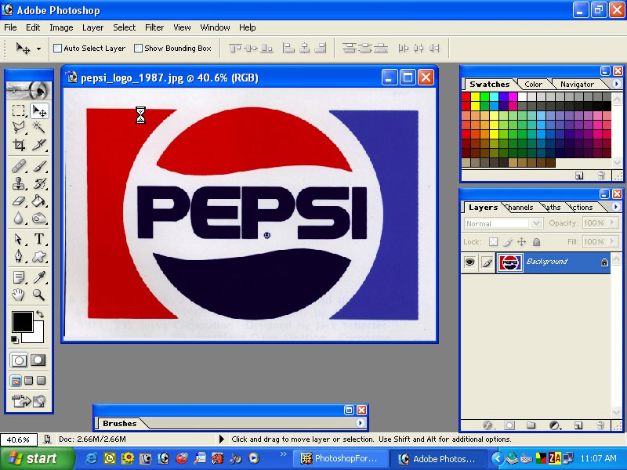Select the Polygonal Lasso tool

point(18,127)
